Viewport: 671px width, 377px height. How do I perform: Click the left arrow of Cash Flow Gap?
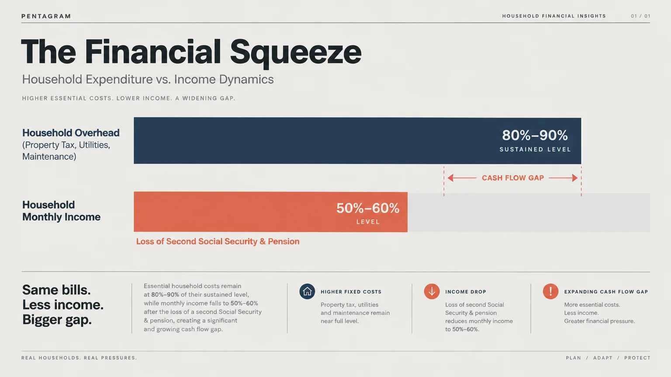pos(462,178)
